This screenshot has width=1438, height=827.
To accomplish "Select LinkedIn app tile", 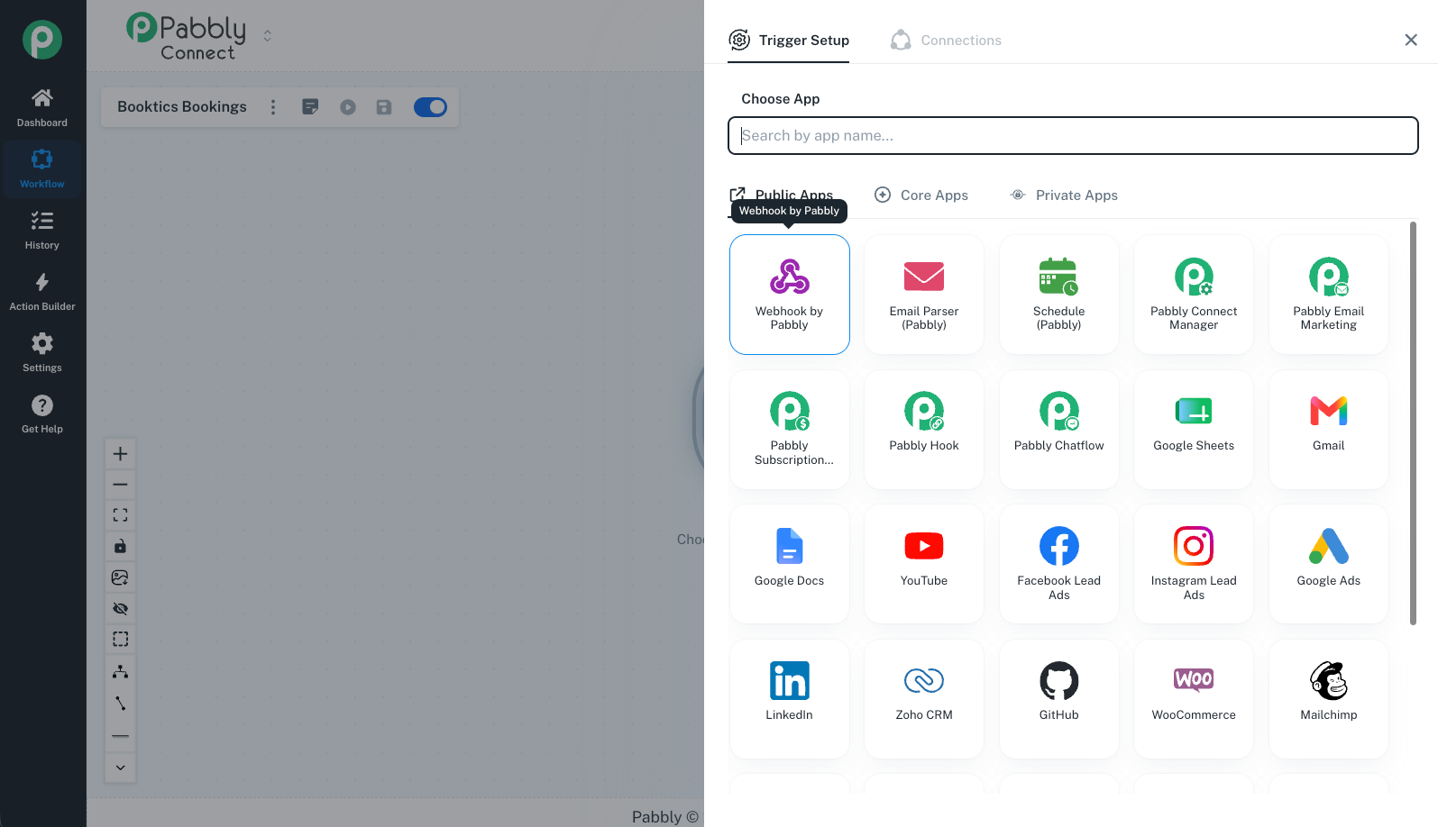I will [x=789, y=699].
